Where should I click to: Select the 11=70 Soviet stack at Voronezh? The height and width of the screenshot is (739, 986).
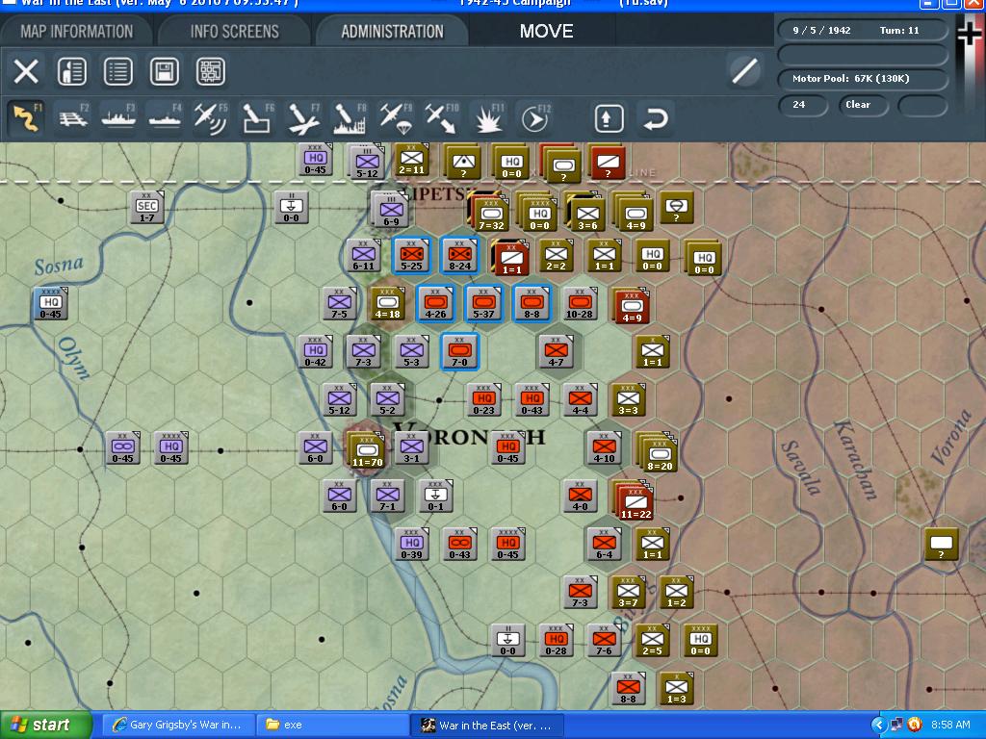tap(367, 450)
